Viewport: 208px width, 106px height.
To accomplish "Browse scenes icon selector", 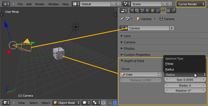I will [127, 4].
